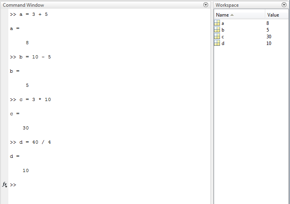
Task: Click the Command Window title bar
Action: [105, 5]
